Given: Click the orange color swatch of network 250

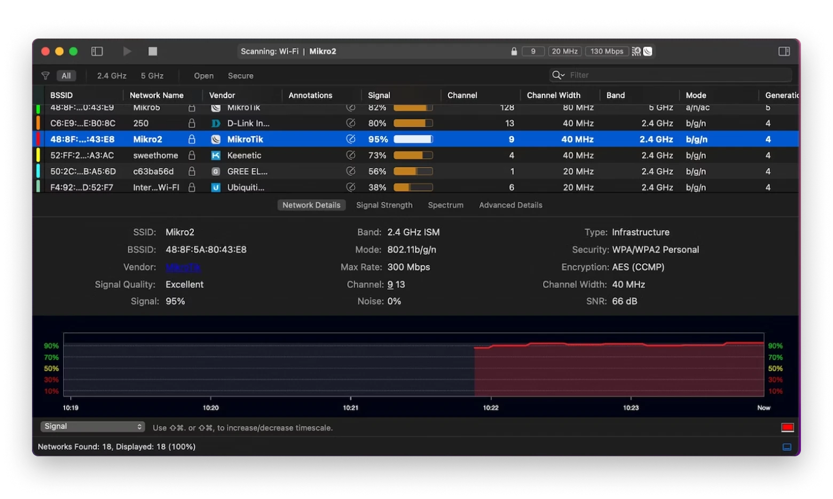Looking at the screenshot, I should tap(38, 123).
